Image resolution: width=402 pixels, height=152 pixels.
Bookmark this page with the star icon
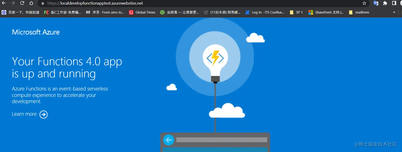click(364, 3)
